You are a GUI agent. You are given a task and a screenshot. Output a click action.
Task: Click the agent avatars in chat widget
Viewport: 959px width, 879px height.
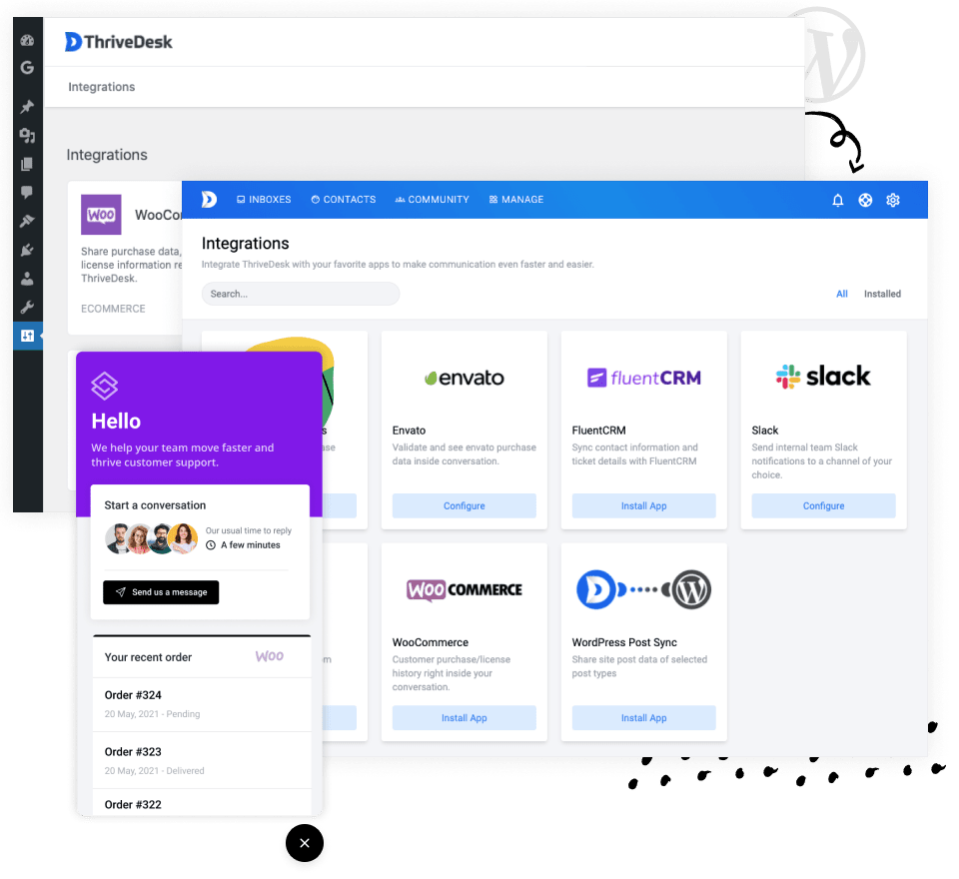click(x=151, y=538)
